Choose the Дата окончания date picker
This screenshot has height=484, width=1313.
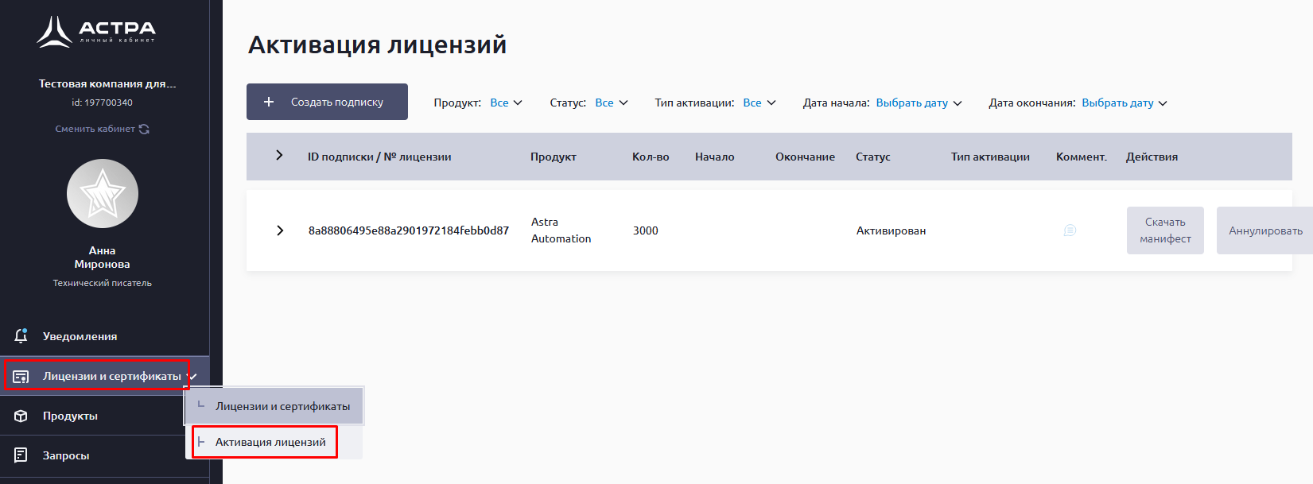(1124, 103)
